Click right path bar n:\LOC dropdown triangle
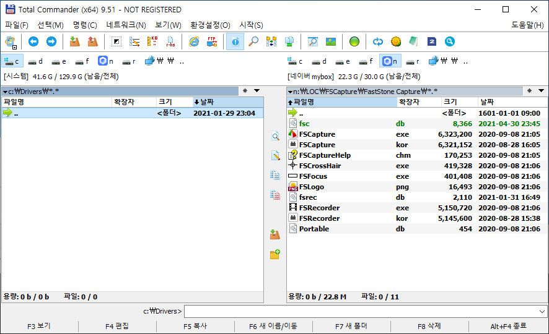 pyautogui.click(x=290, y=92)
